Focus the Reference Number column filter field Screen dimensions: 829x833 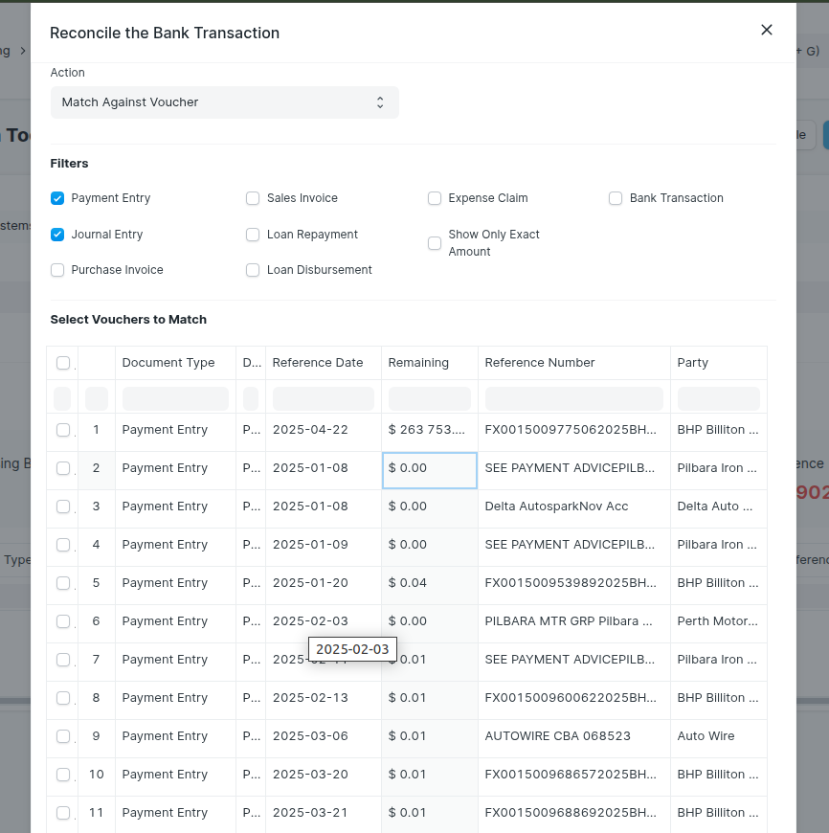click(x=573, y=398)
